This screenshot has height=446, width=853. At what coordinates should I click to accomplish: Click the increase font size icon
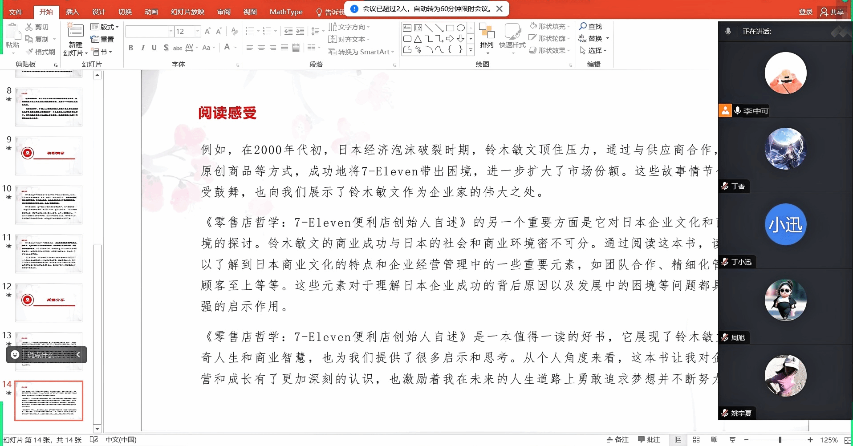(207, 31)
